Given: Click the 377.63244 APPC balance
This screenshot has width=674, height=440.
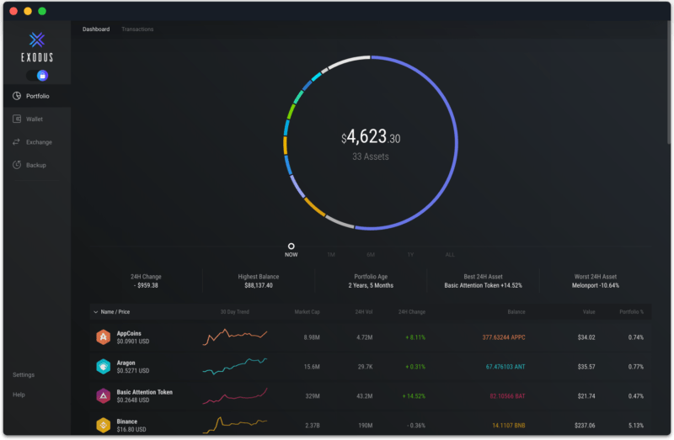Looking at the screenshot, I should (504, 337).
